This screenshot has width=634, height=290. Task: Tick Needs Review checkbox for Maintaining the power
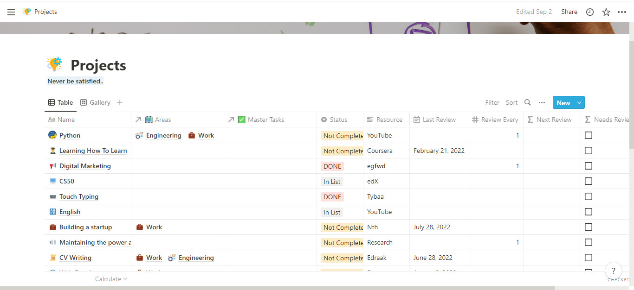pyautogui.click(x=589, y=242)
